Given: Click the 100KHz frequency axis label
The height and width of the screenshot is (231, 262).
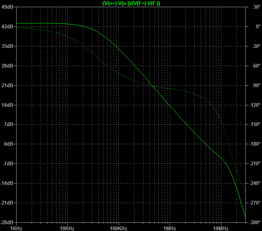Looking at the screenshot, I should tap(119, 228).
